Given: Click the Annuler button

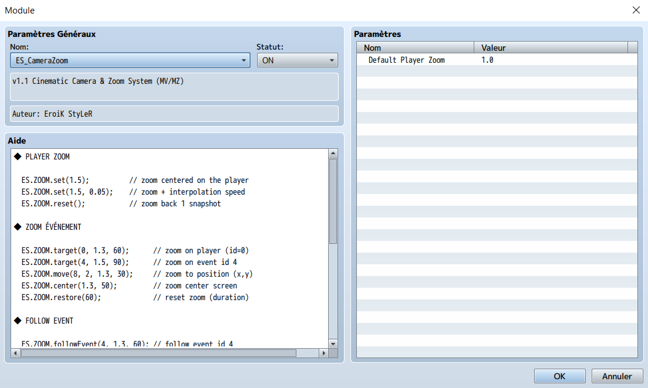Looking at the screenshot, I should 616,376.
